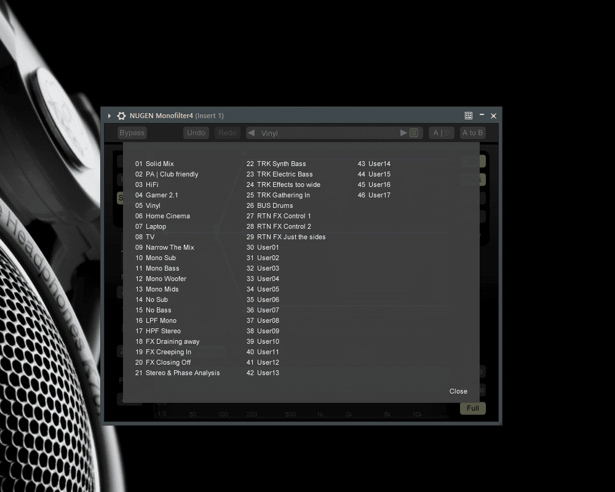Image resolution: width=615 pixels, height=492 pixels.
Task: Minimize the NUGEN Monofilter4 window
Action: (x=482, y=115)
